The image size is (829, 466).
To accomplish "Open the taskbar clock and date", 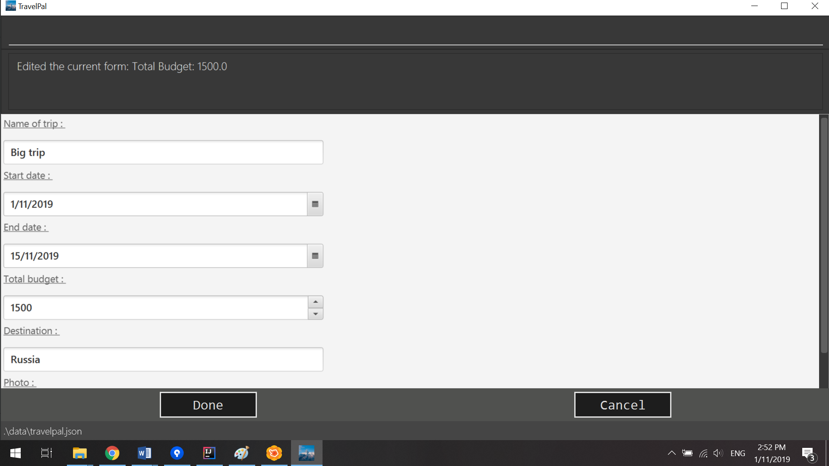I will tap(772, 453).
